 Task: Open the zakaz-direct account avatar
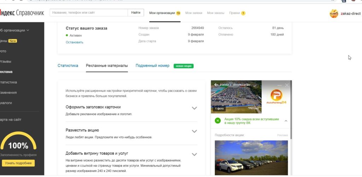point(334,13)
